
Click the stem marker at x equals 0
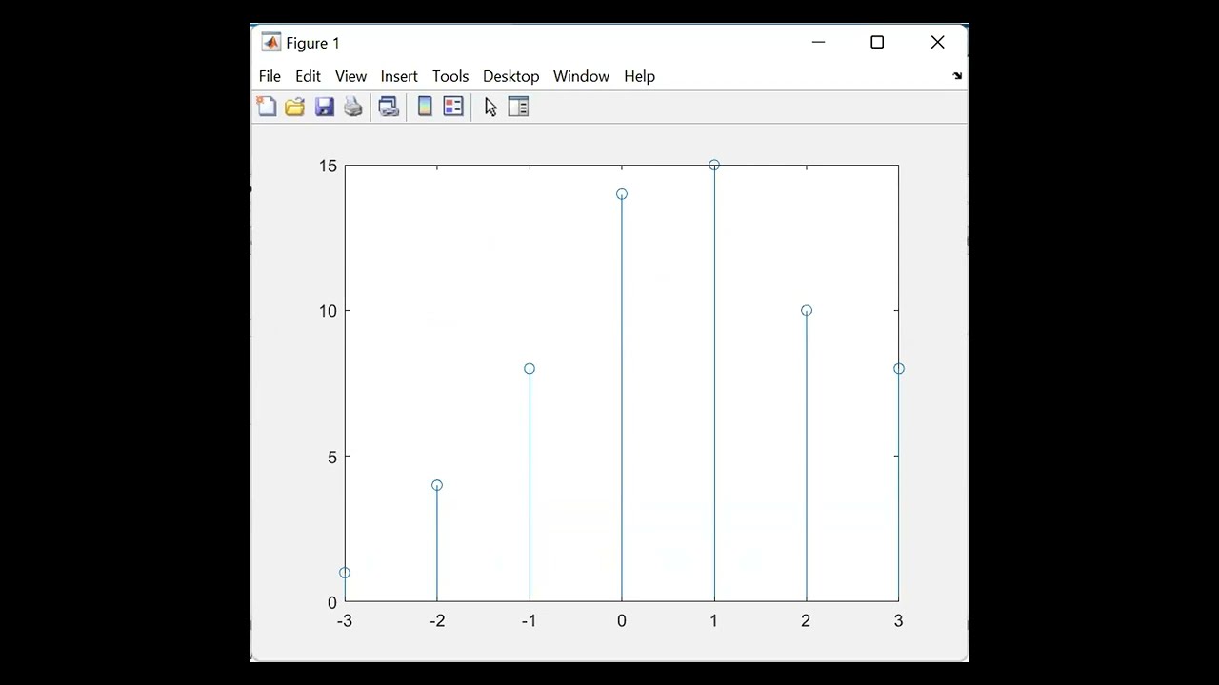[x=622, y=194]
